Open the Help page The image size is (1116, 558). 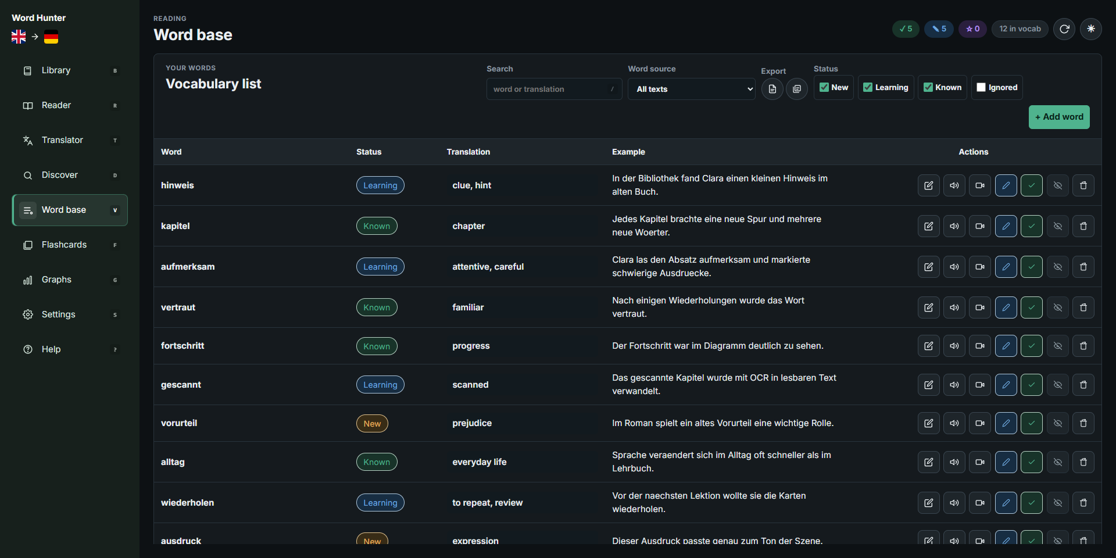click(70, 349)
